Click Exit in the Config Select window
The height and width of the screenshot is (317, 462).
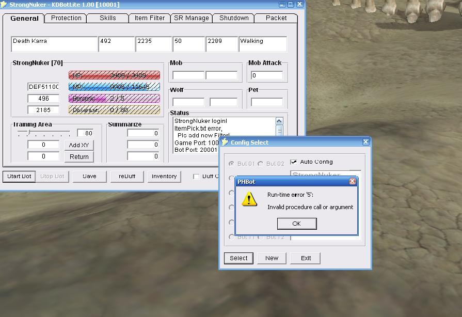(x=306, y=258)
